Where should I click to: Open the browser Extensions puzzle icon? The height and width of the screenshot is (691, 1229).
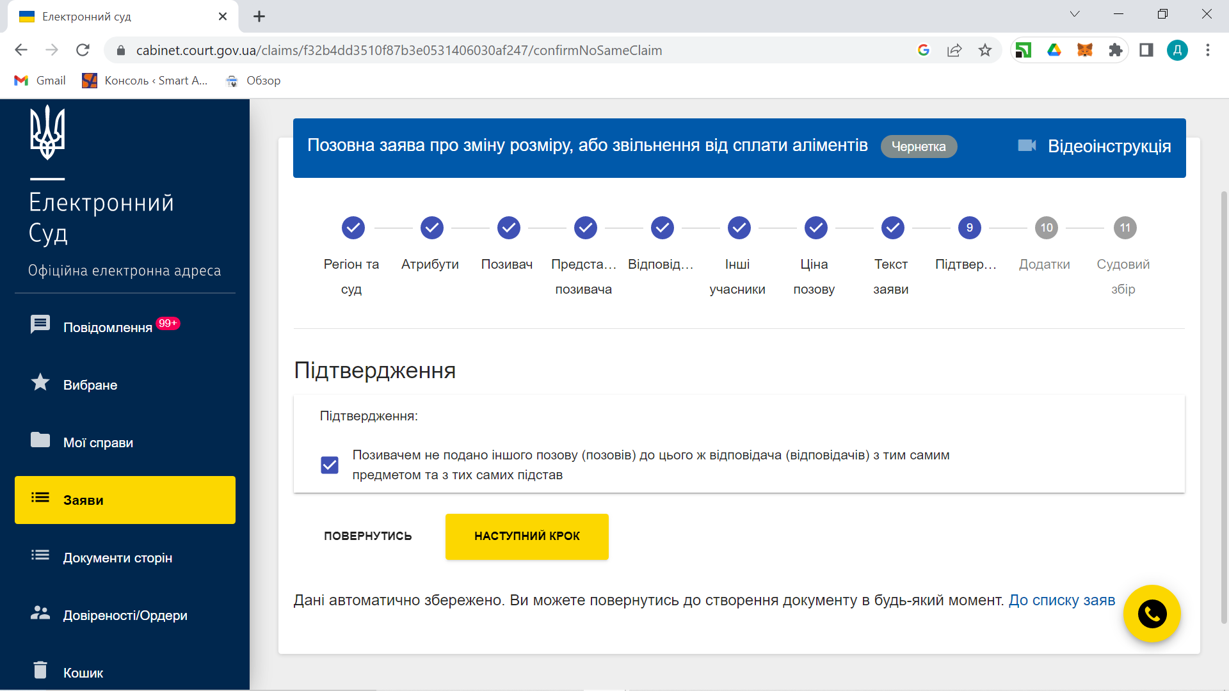[x=1115, y=50]
